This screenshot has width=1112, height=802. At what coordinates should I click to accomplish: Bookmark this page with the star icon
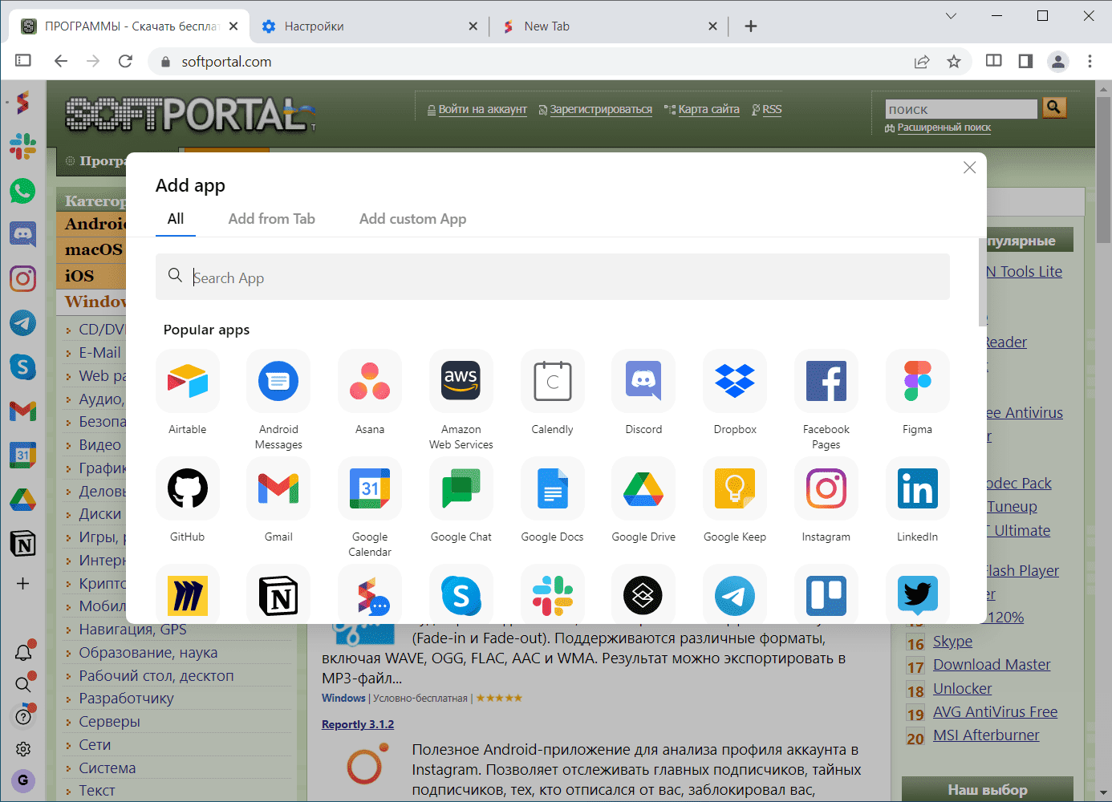pyautogui.click(x=954, y=62)
